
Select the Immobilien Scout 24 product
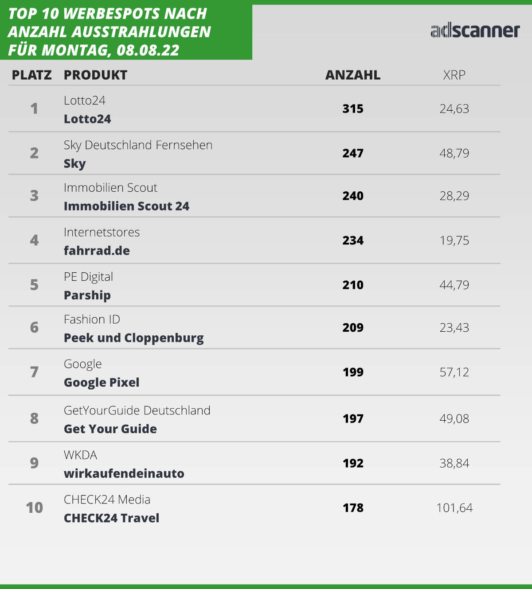click(x=126, y=206)
